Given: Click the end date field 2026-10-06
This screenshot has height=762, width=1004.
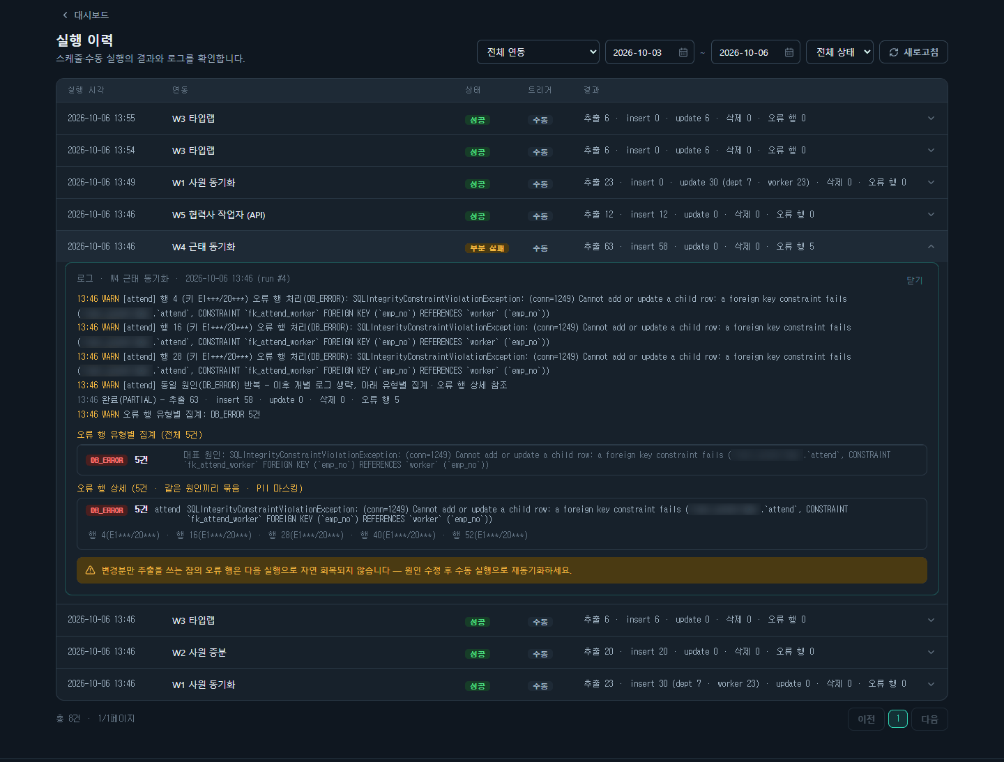Looking at the screenshot, I should pyautogui.click(x=756, y=52).
